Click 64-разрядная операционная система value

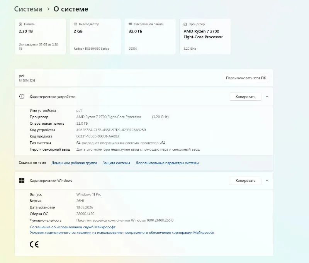[121, 143]
